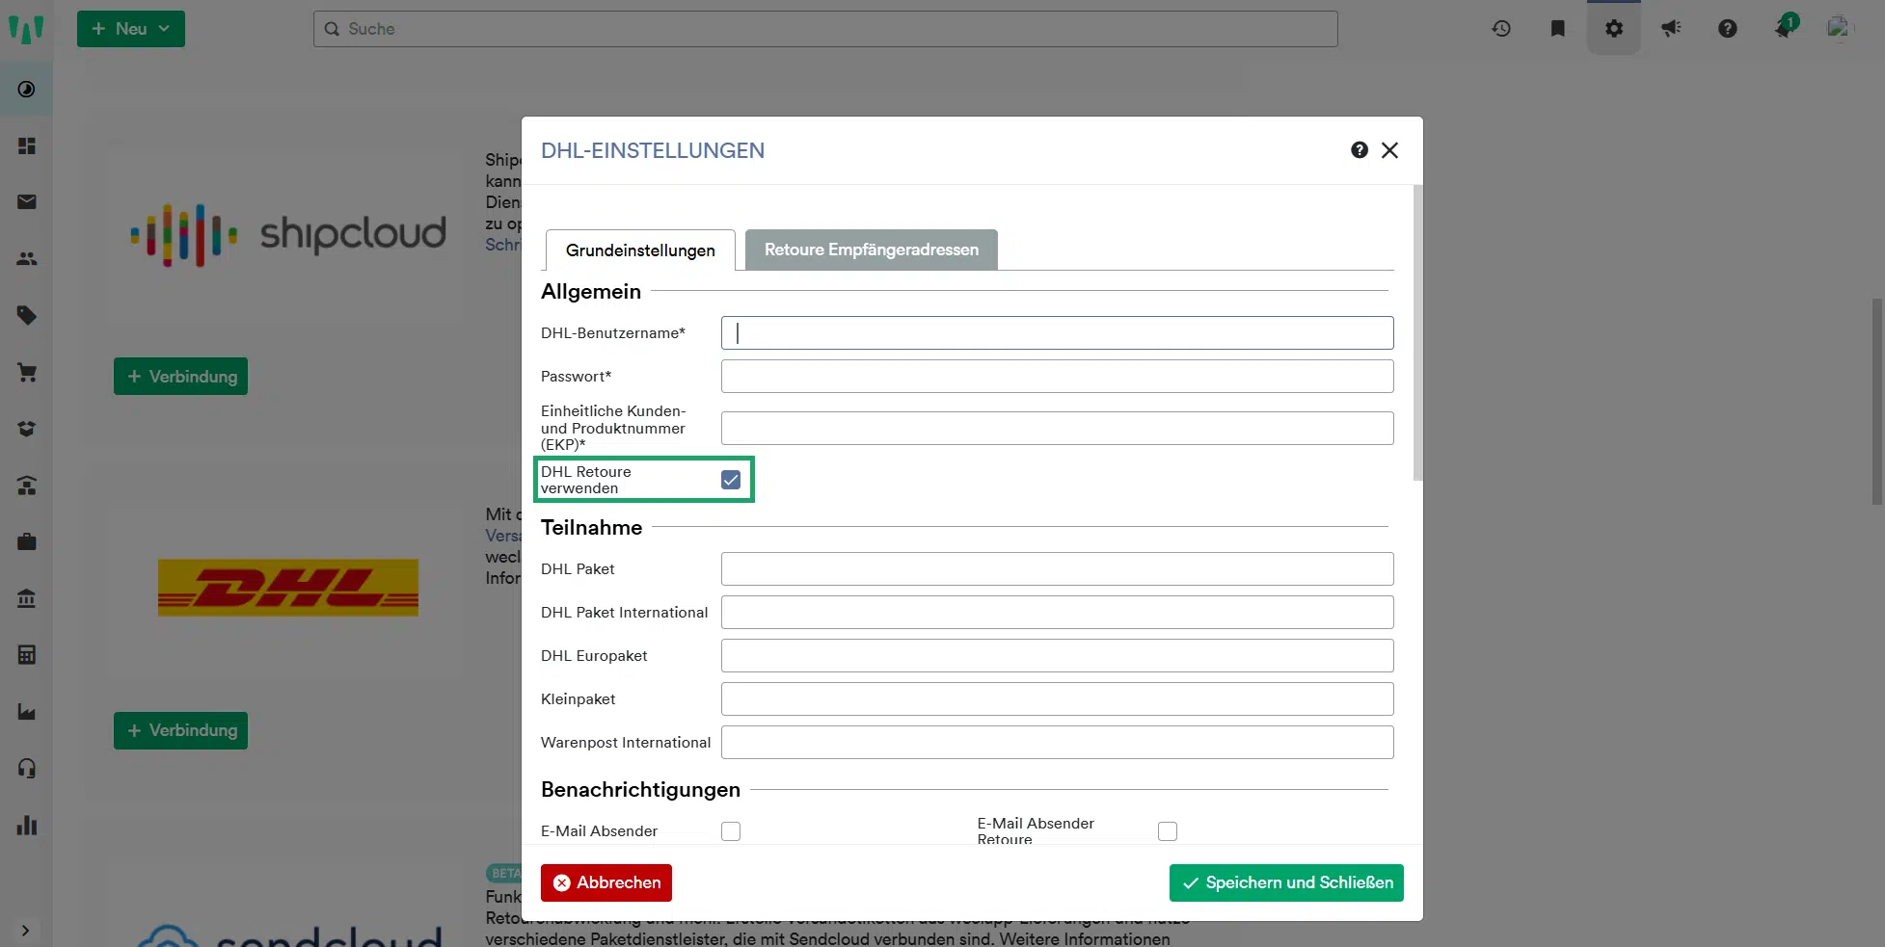Open the user avatar menu

[x=1839, y=29]
